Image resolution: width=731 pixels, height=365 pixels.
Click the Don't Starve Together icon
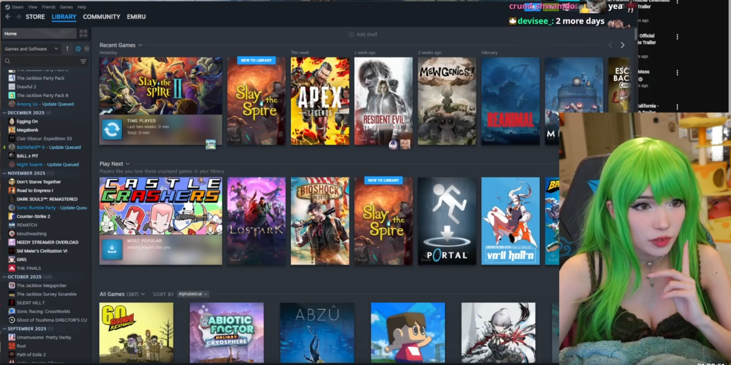coord(12,182)
